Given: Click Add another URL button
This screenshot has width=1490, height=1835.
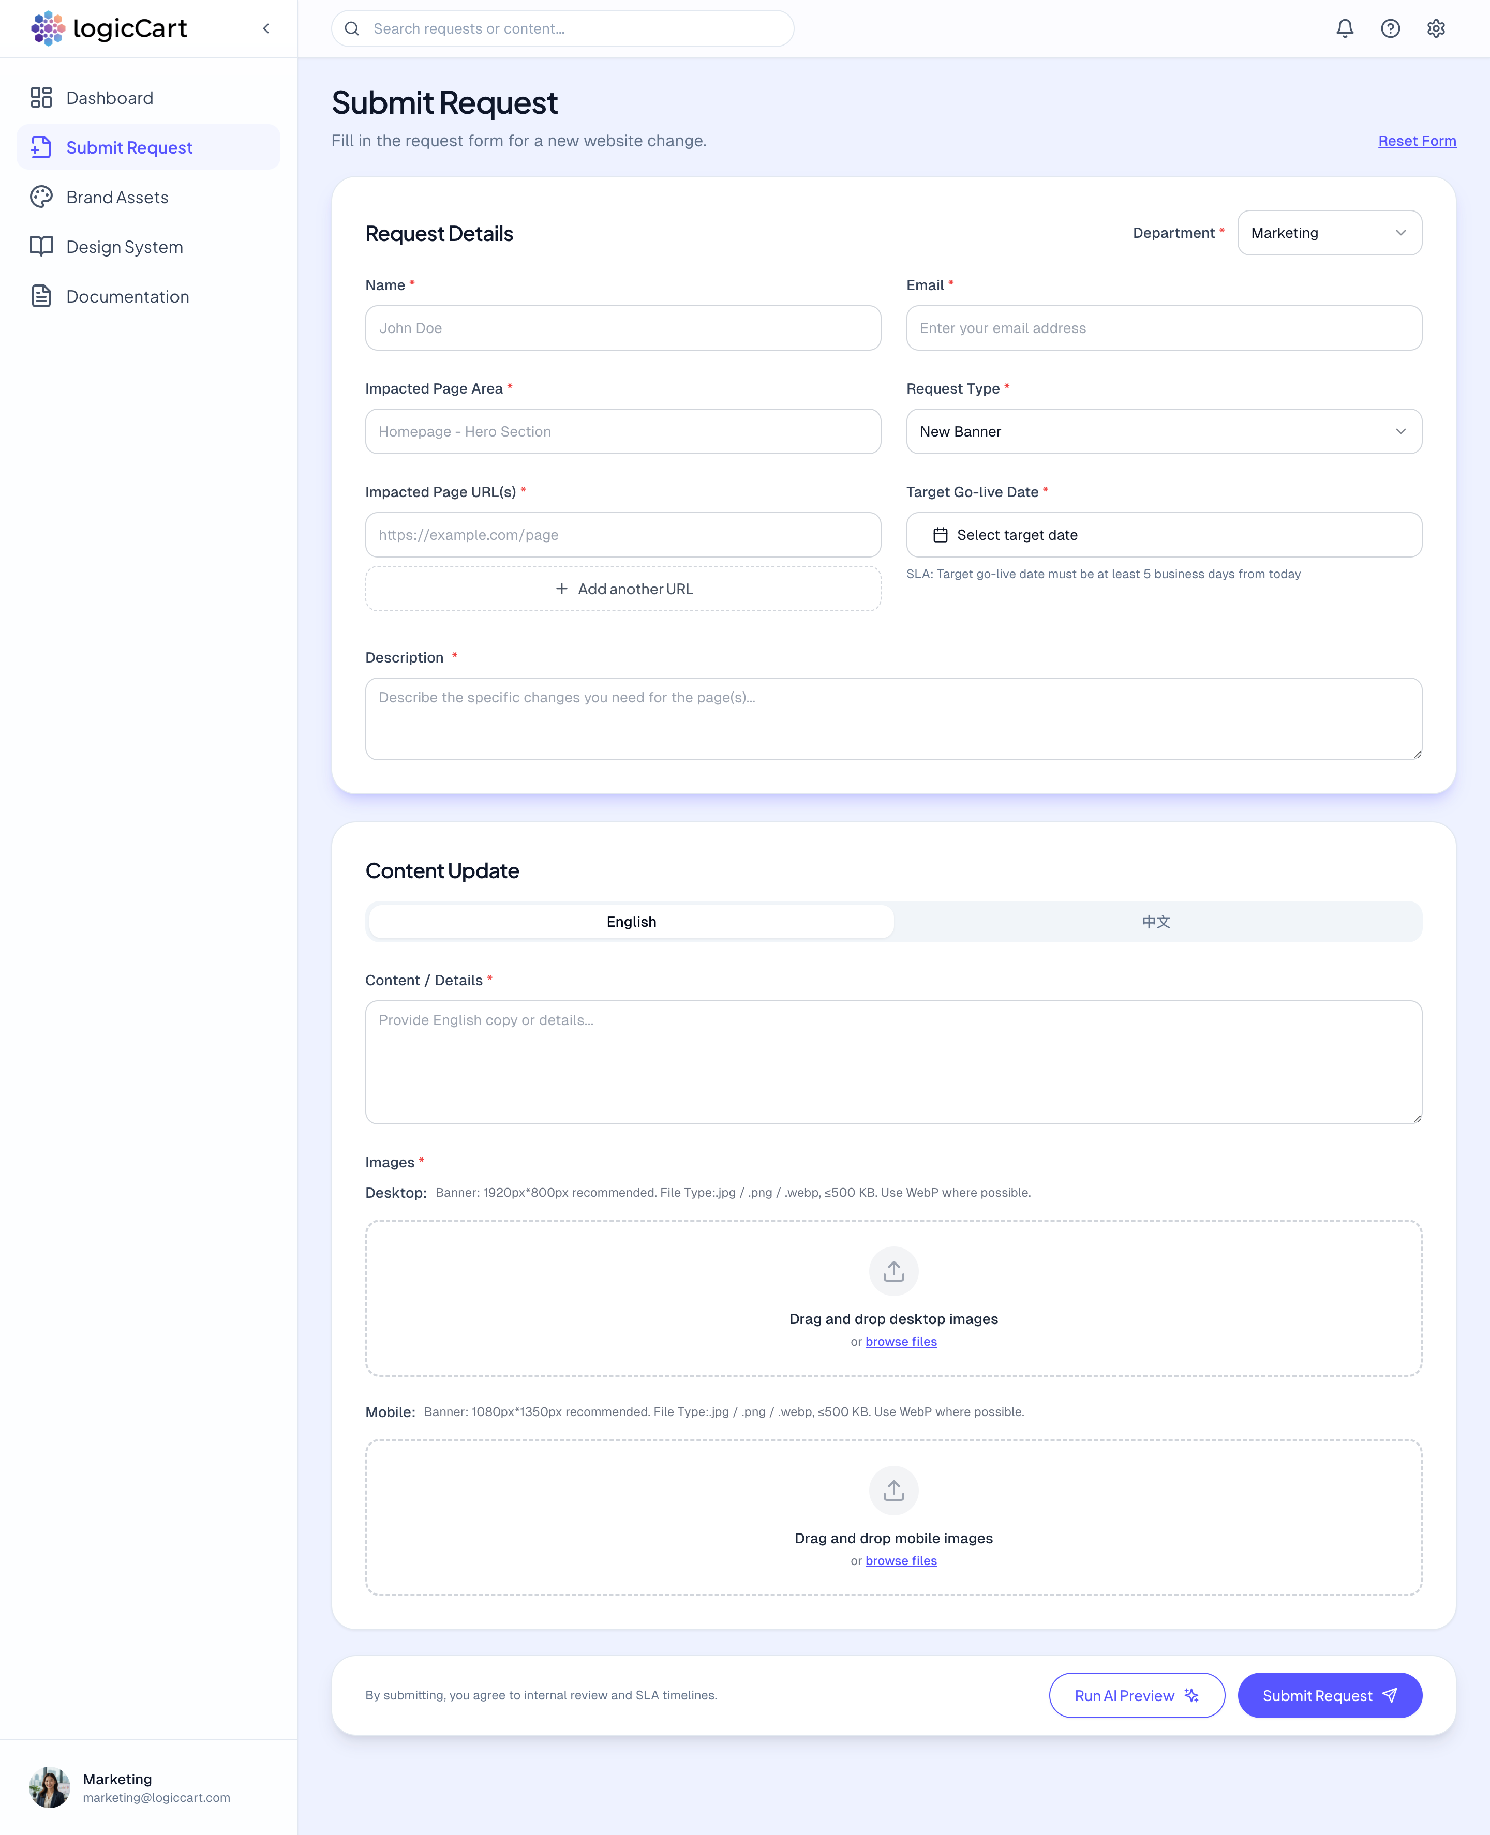Looking at the screenshot, I should coord(622,589).
